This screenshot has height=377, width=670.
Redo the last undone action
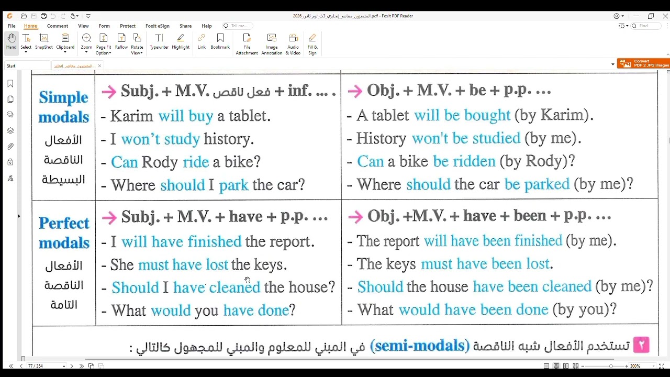(x=63, y=16)
